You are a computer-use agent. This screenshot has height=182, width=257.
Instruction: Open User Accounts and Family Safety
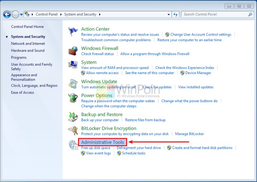(32, 67)
